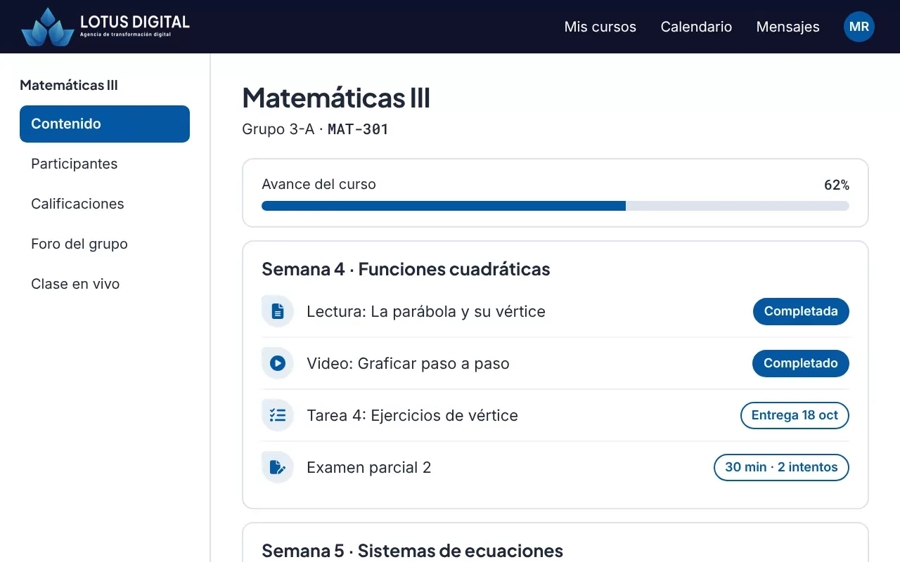Open the MR user avatar menu
The width and height of the screenshot is (900, 562).
click(x=859, y=27)
